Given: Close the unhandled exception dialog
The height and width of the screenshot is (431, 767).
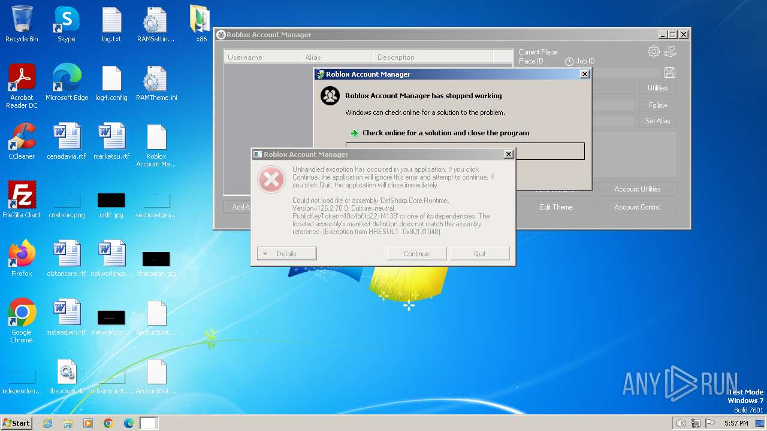Looking at the screenshot, I should click(509, 154).
